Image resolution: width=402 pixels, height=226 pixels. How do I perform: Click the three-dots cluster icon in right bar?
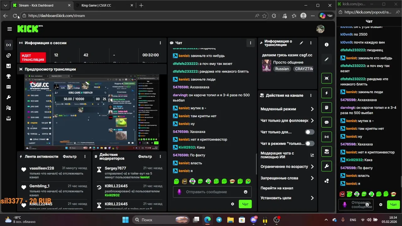[327, 181]
